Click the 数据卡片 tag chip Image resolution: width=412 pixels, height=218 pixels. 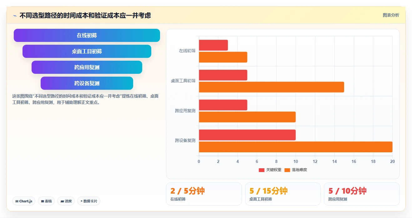[x=88, y=201]
